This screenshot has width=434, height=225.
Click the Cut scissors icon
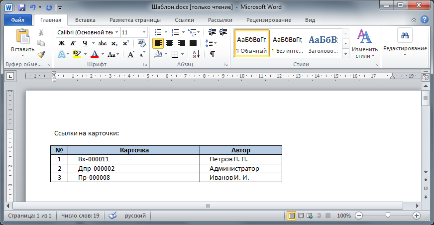pos(41,32)
